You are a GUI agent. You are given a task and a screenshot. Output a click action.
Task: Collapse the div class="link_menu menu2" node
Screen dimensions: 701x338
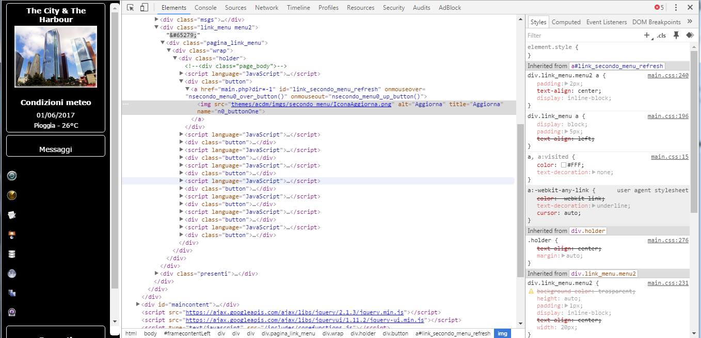click(x=157, y=27)
